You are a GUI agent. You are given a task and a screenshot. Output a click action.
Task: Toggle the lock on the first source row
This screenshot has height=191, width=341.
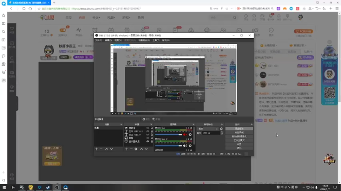click(152, 128)
